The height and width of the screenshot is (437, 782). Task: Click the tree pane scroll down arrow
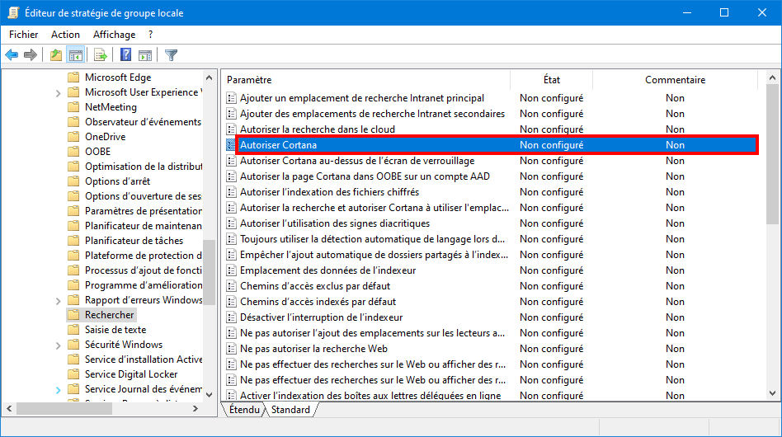pos(209,395)
